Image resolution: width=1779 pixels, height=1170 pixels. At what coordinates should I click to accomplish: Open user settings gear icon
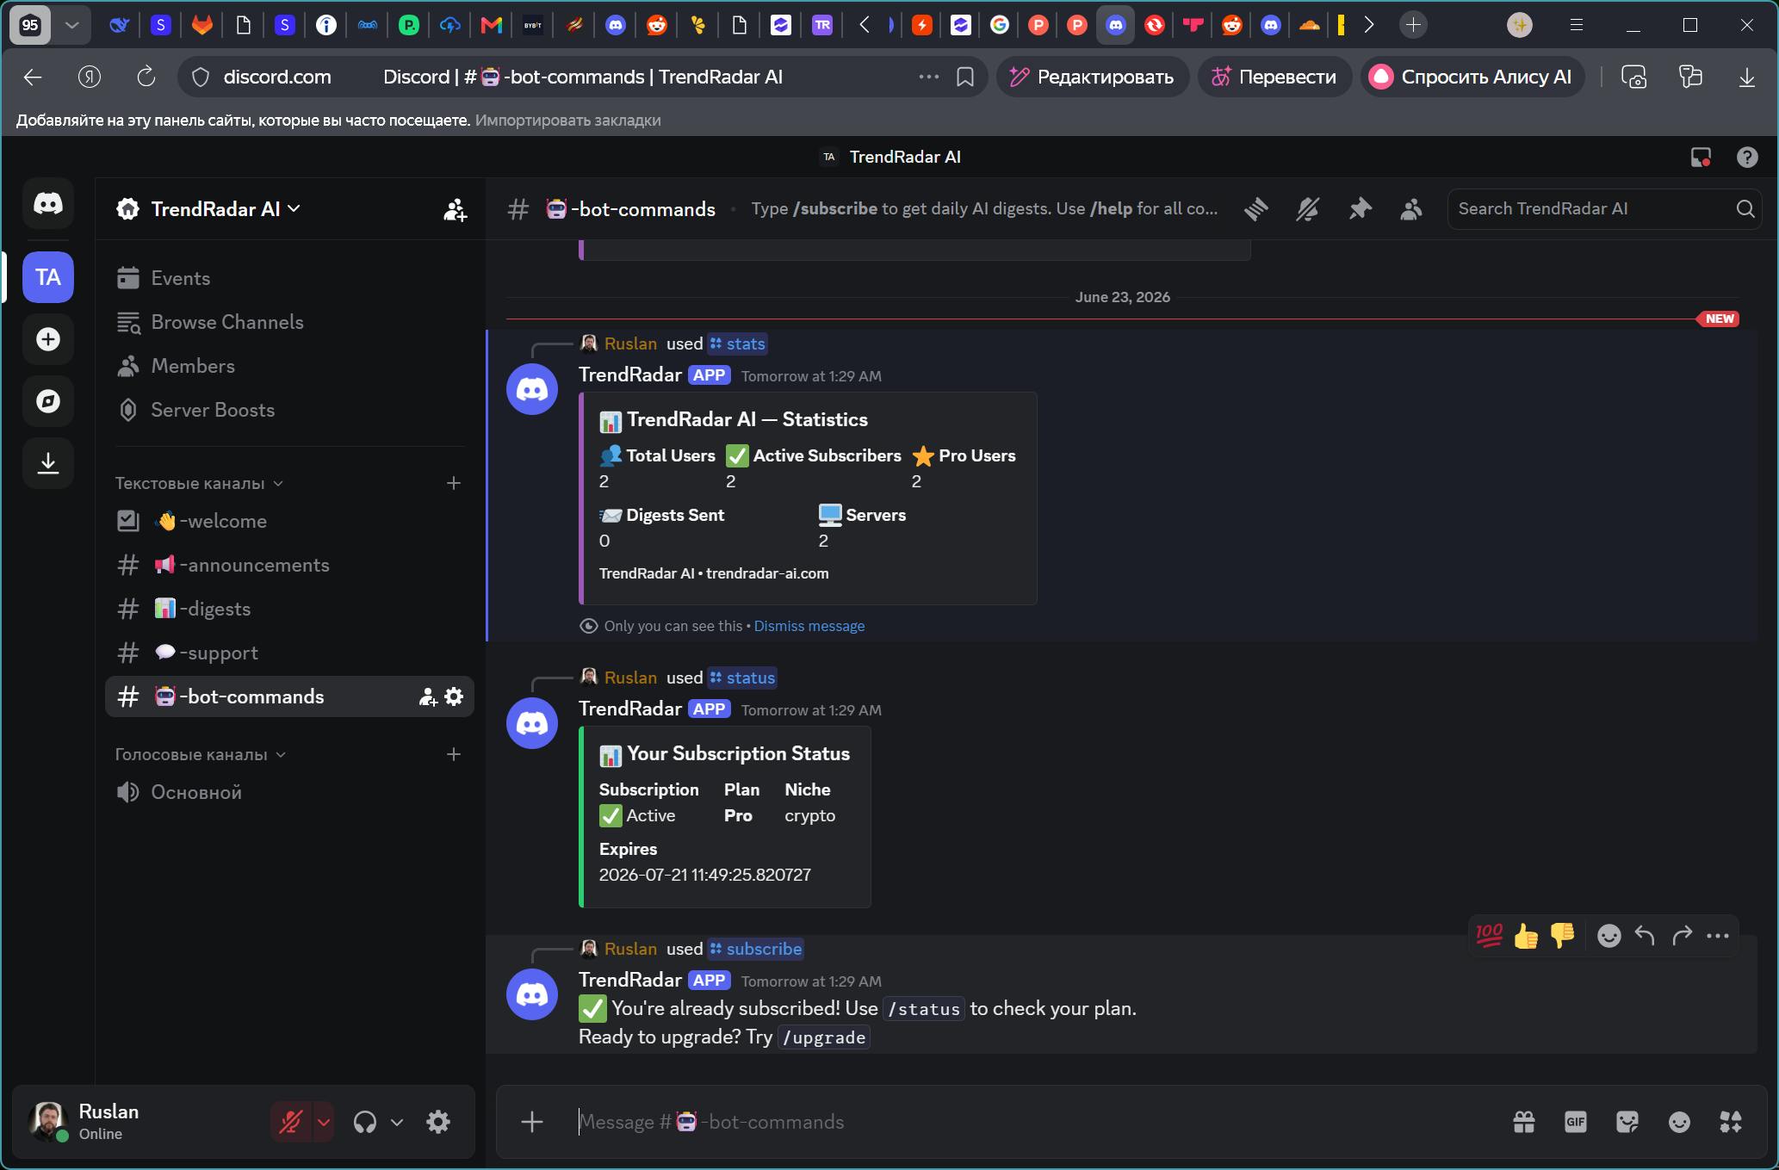click(x=438, y=1122)
